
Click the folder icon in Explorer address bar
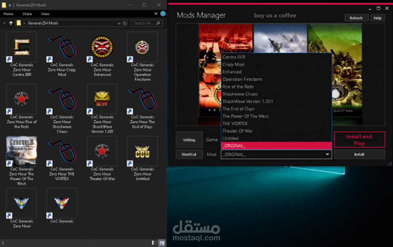tap(19, 23)
